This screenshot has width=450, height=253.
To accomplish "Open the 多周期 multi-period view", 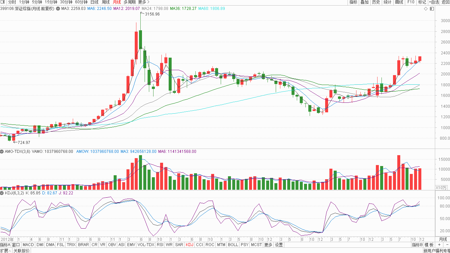I will point(130,2).
